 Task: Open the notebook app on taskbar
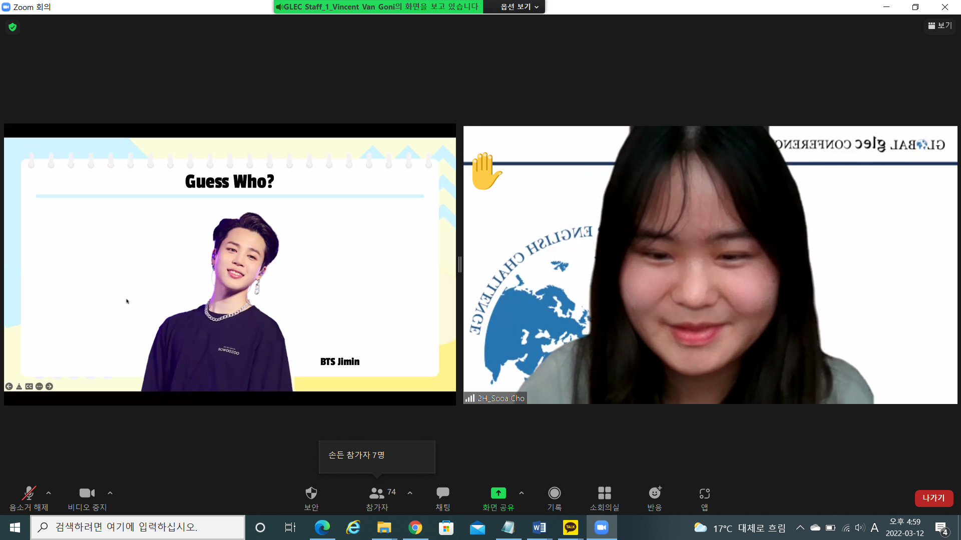click(x=509, y=527)
